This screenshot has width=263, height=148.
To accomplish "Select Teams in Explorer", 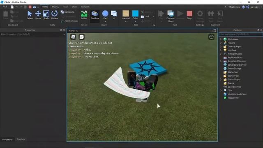I will click(231, 83).
